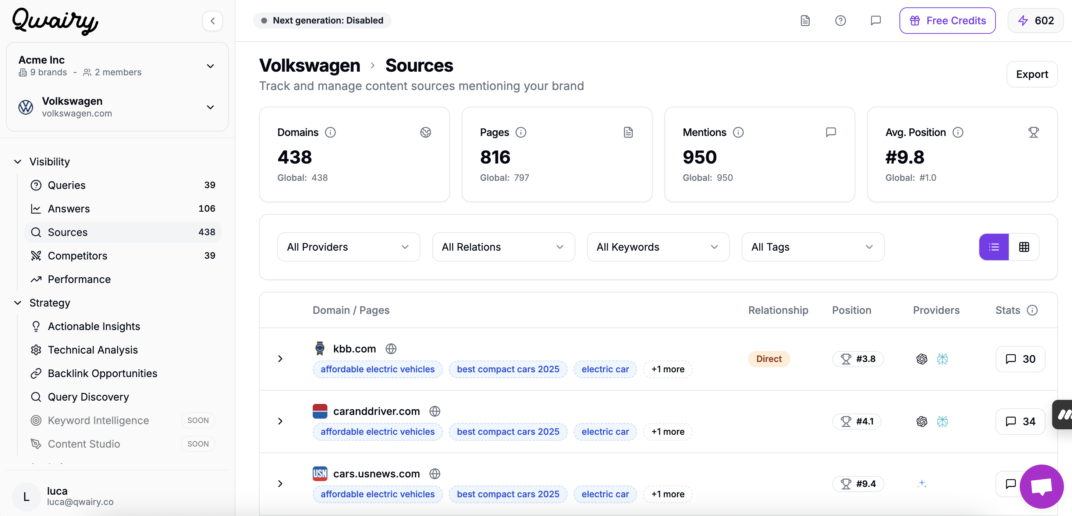
Task: Click the Perplexity provider icon for kbb.com
Action: [x=943, y=359]
